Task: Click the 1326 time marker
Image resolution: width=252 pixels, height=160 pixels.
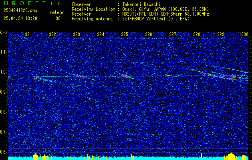Action: pos(147,34)
